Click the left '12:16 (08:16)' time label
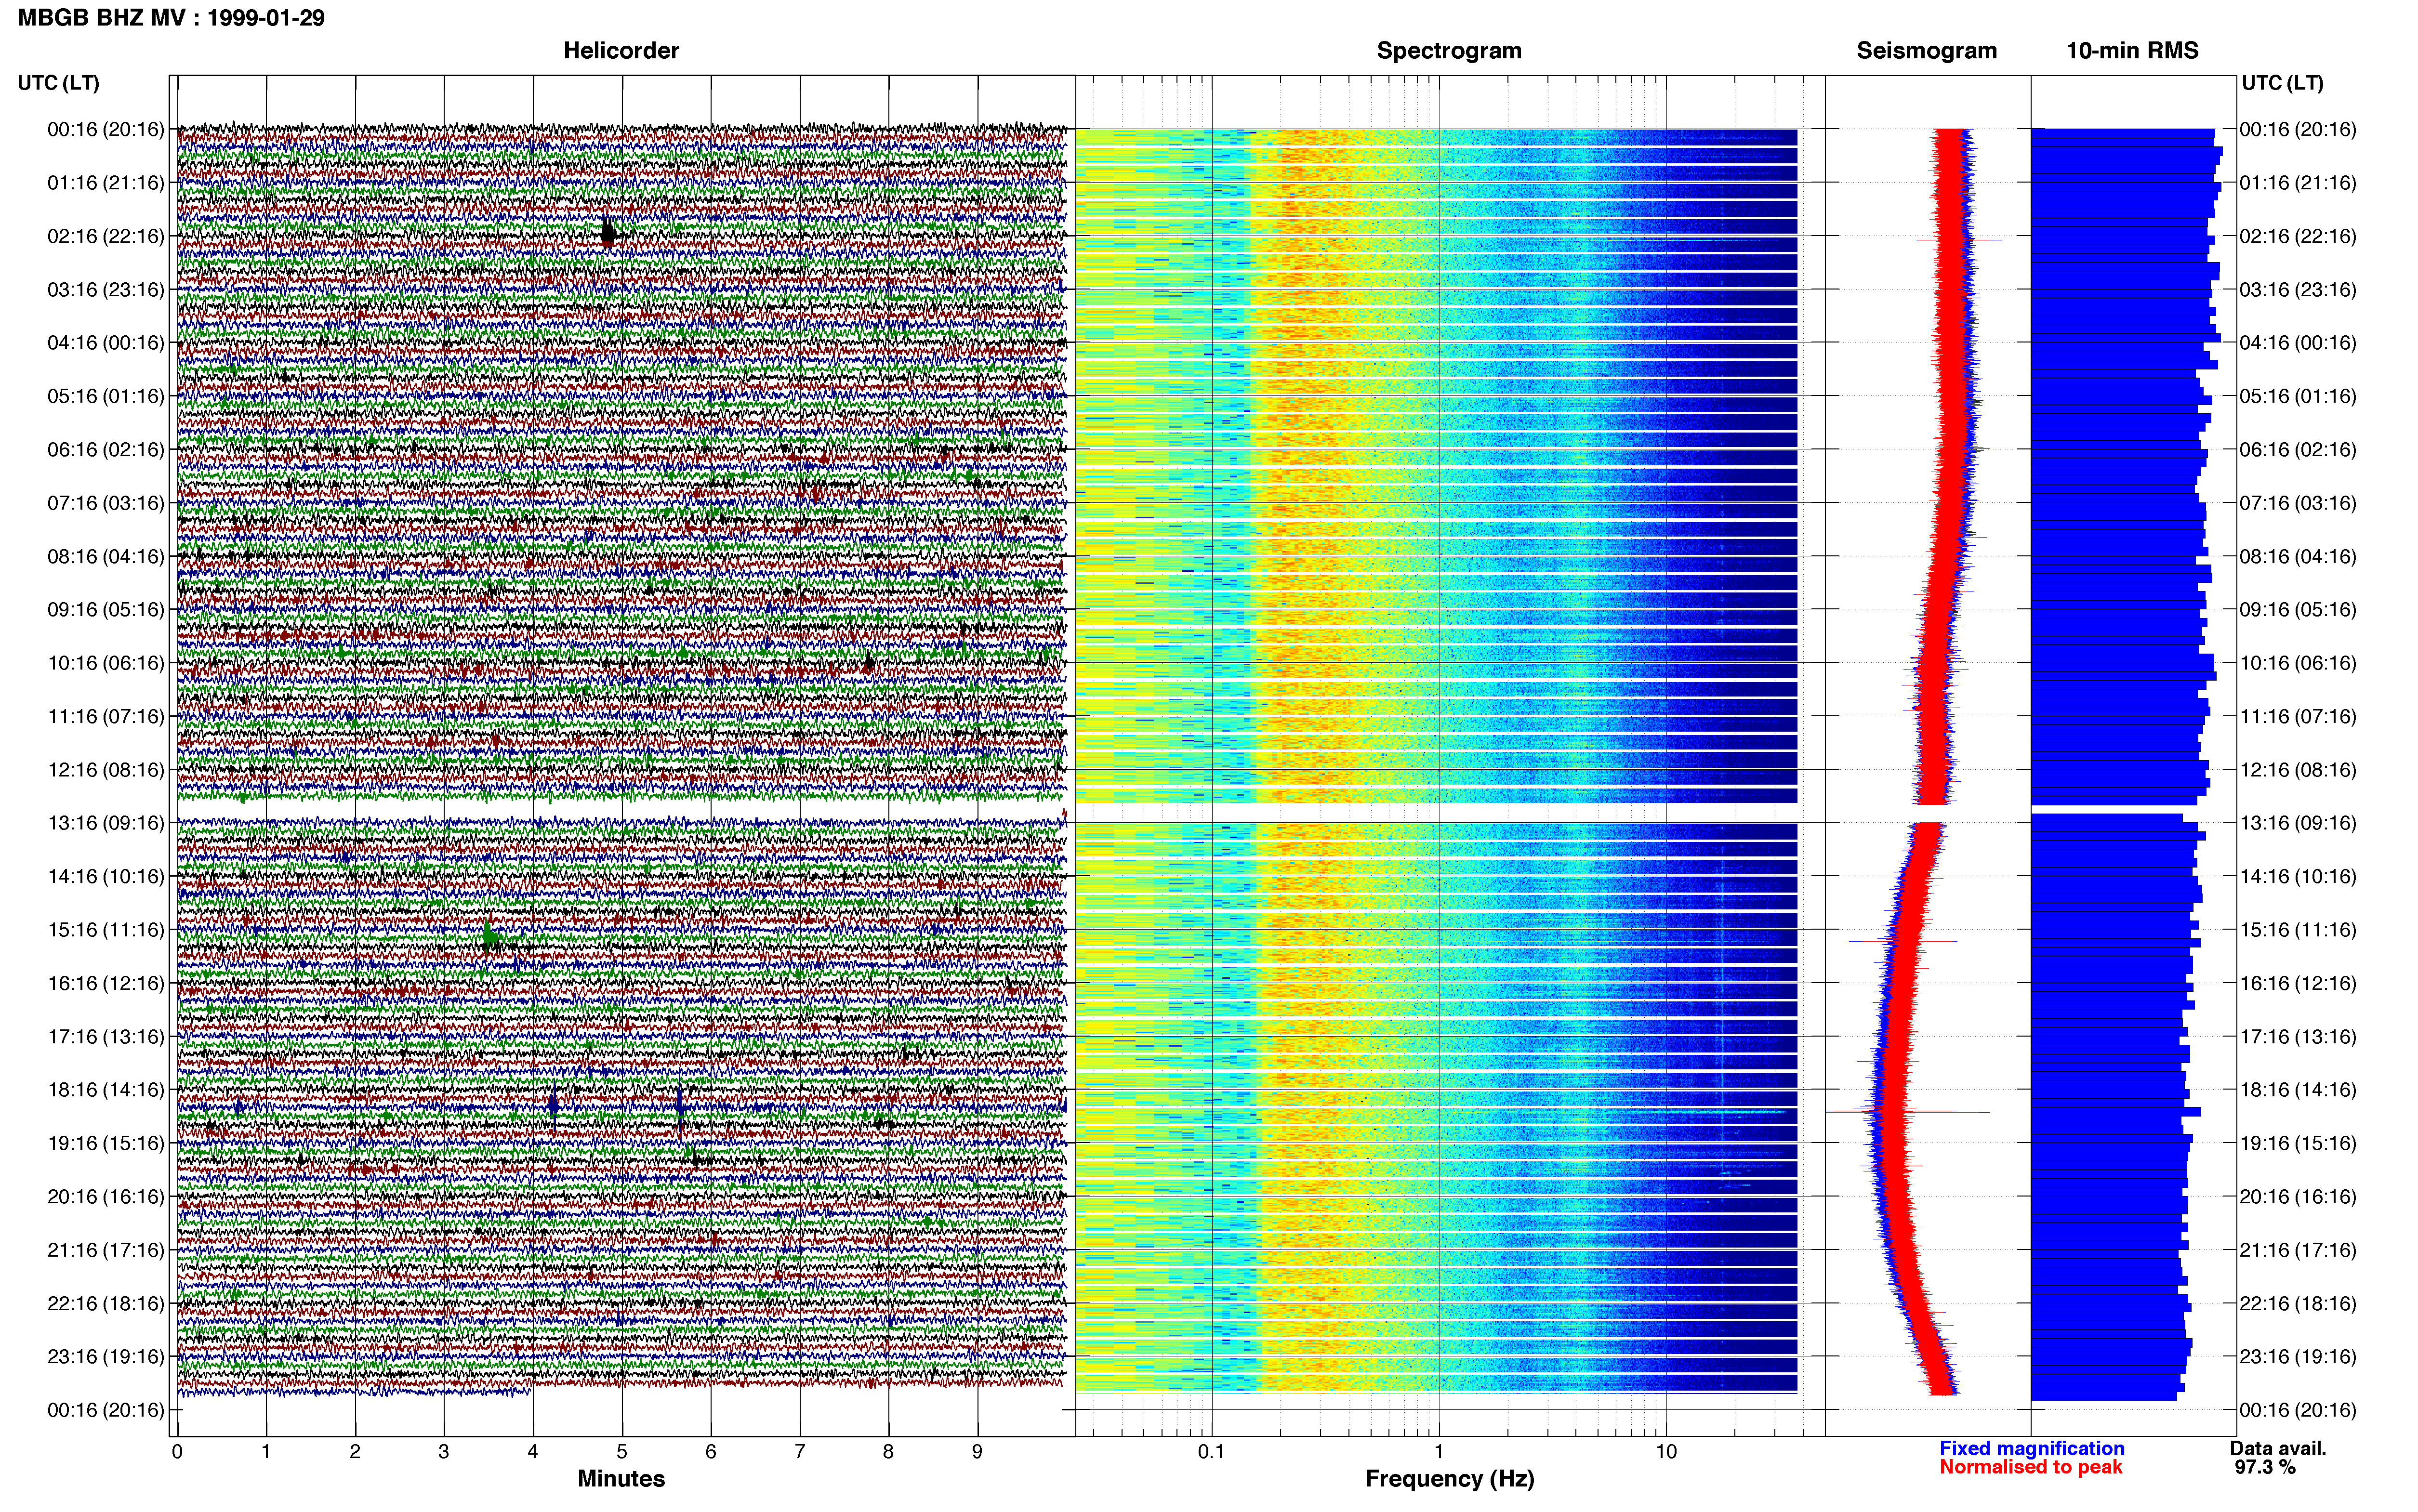 coord(106,770)
